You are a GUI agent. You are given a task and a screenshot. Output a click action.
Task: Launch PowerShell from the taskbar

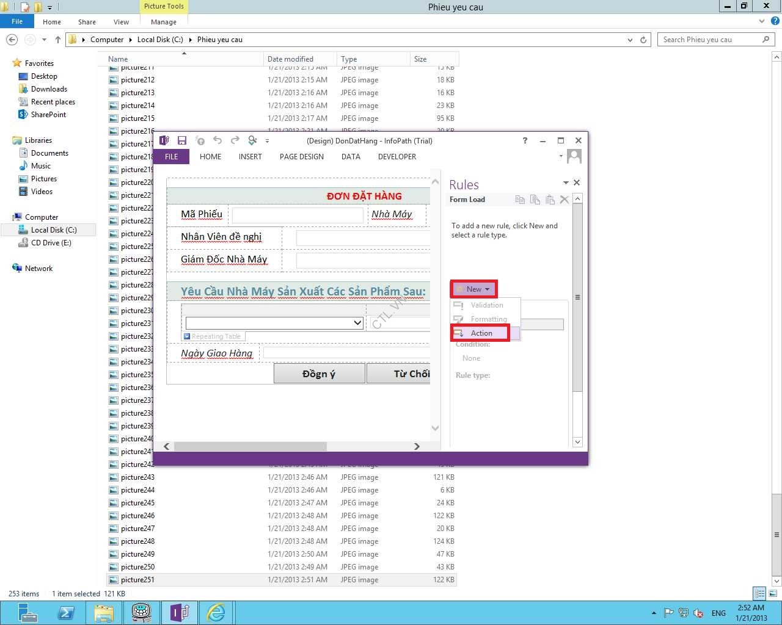(x=66, y=612)
